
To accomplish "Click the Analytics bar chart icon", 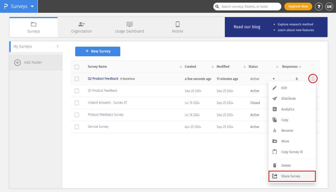I will click(275, 109).
